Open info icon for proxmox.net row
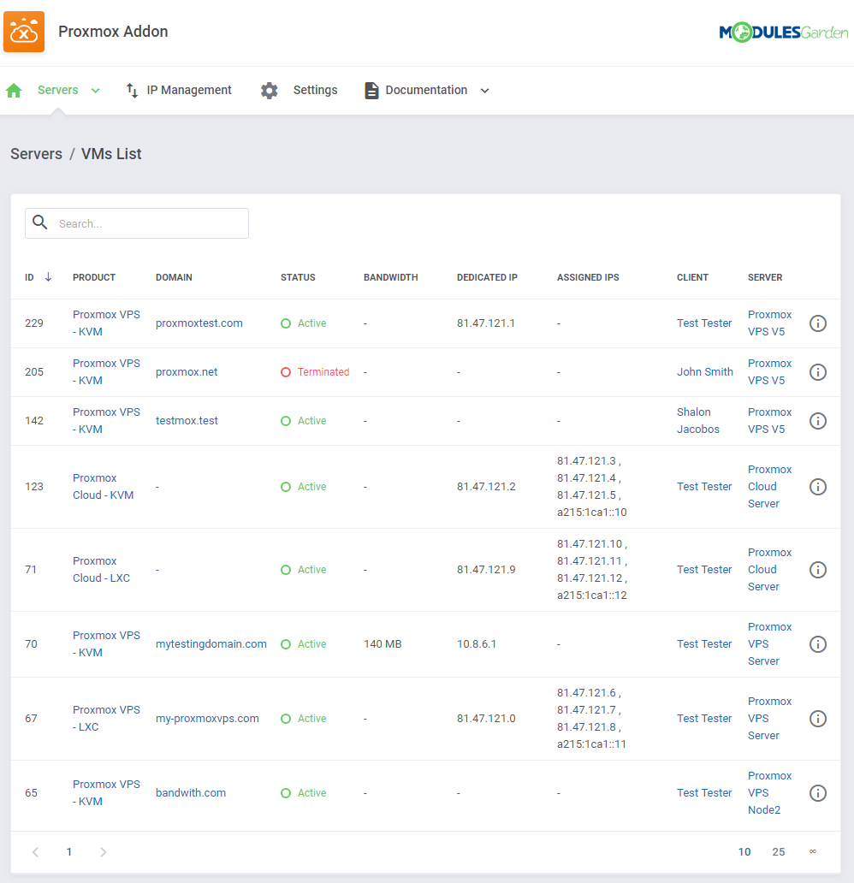The image size is (854, 883). tap(818, 372)
